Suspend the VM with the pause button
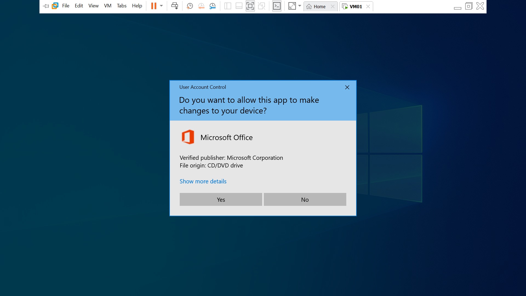 (x=154, y=6)
